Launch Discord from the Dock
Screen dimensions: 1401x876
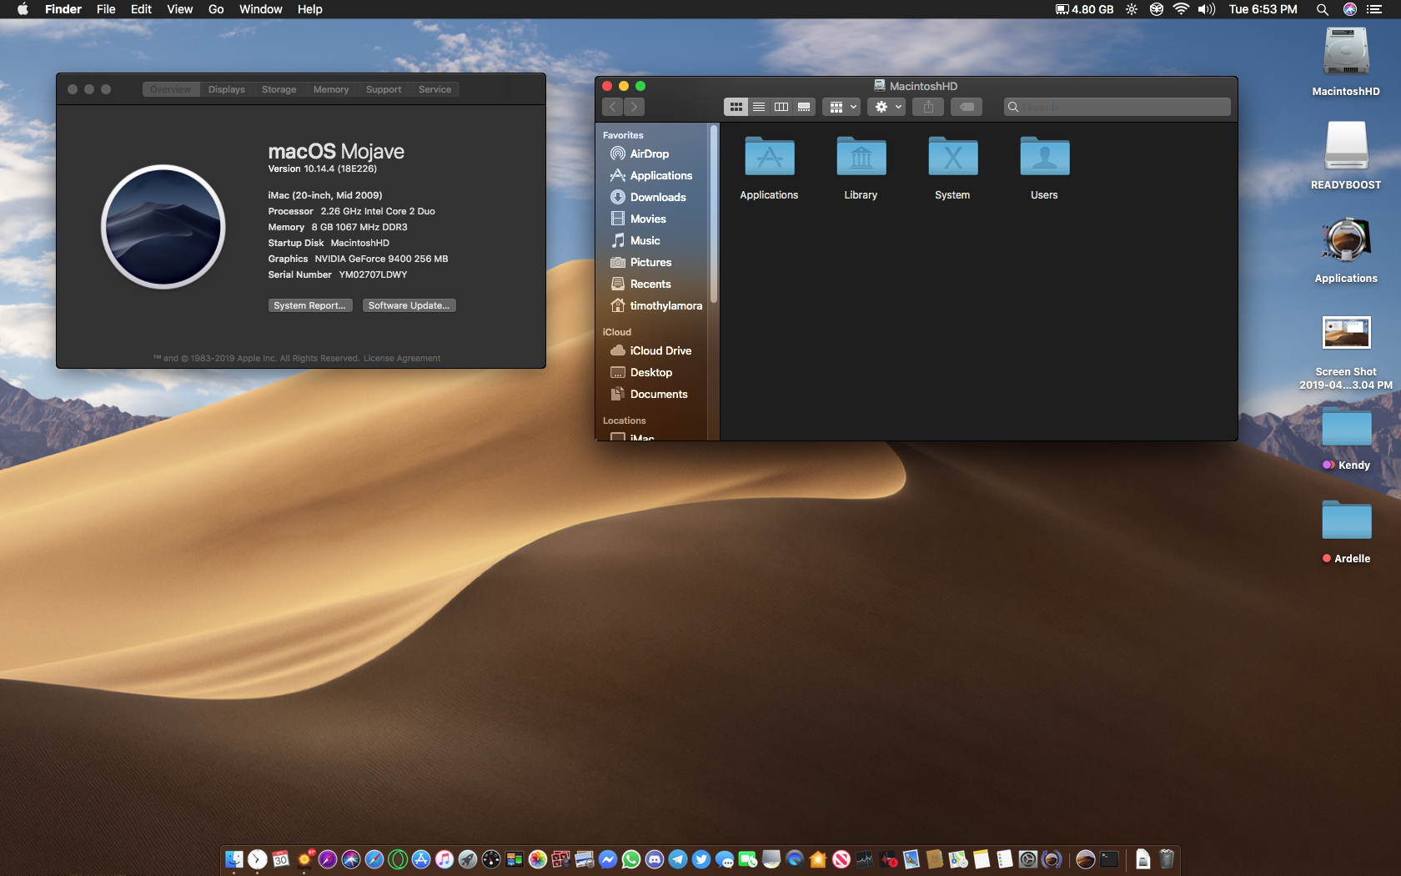pos(655,859)
